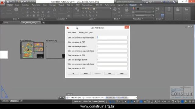This screenshot has width=195, height=109.
Task: Click the descrição da R06 input field
Action: 112,60
